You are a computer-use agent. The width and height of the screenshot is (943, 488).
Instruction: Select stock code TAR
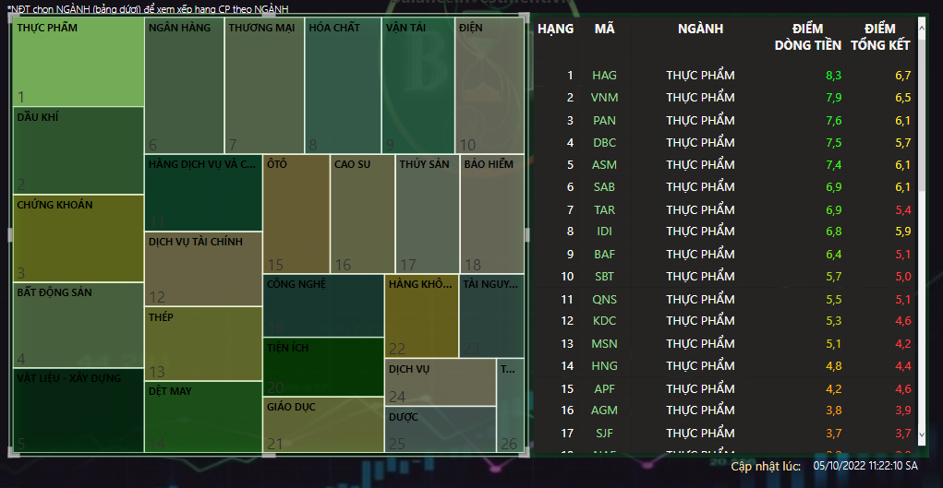604,209
